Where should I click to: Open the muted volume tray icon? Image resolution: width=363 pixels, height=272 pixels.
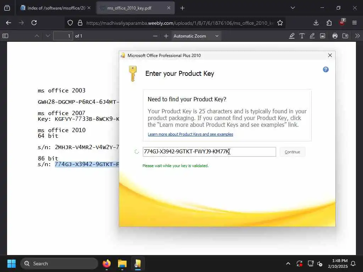tap(320, 263)
